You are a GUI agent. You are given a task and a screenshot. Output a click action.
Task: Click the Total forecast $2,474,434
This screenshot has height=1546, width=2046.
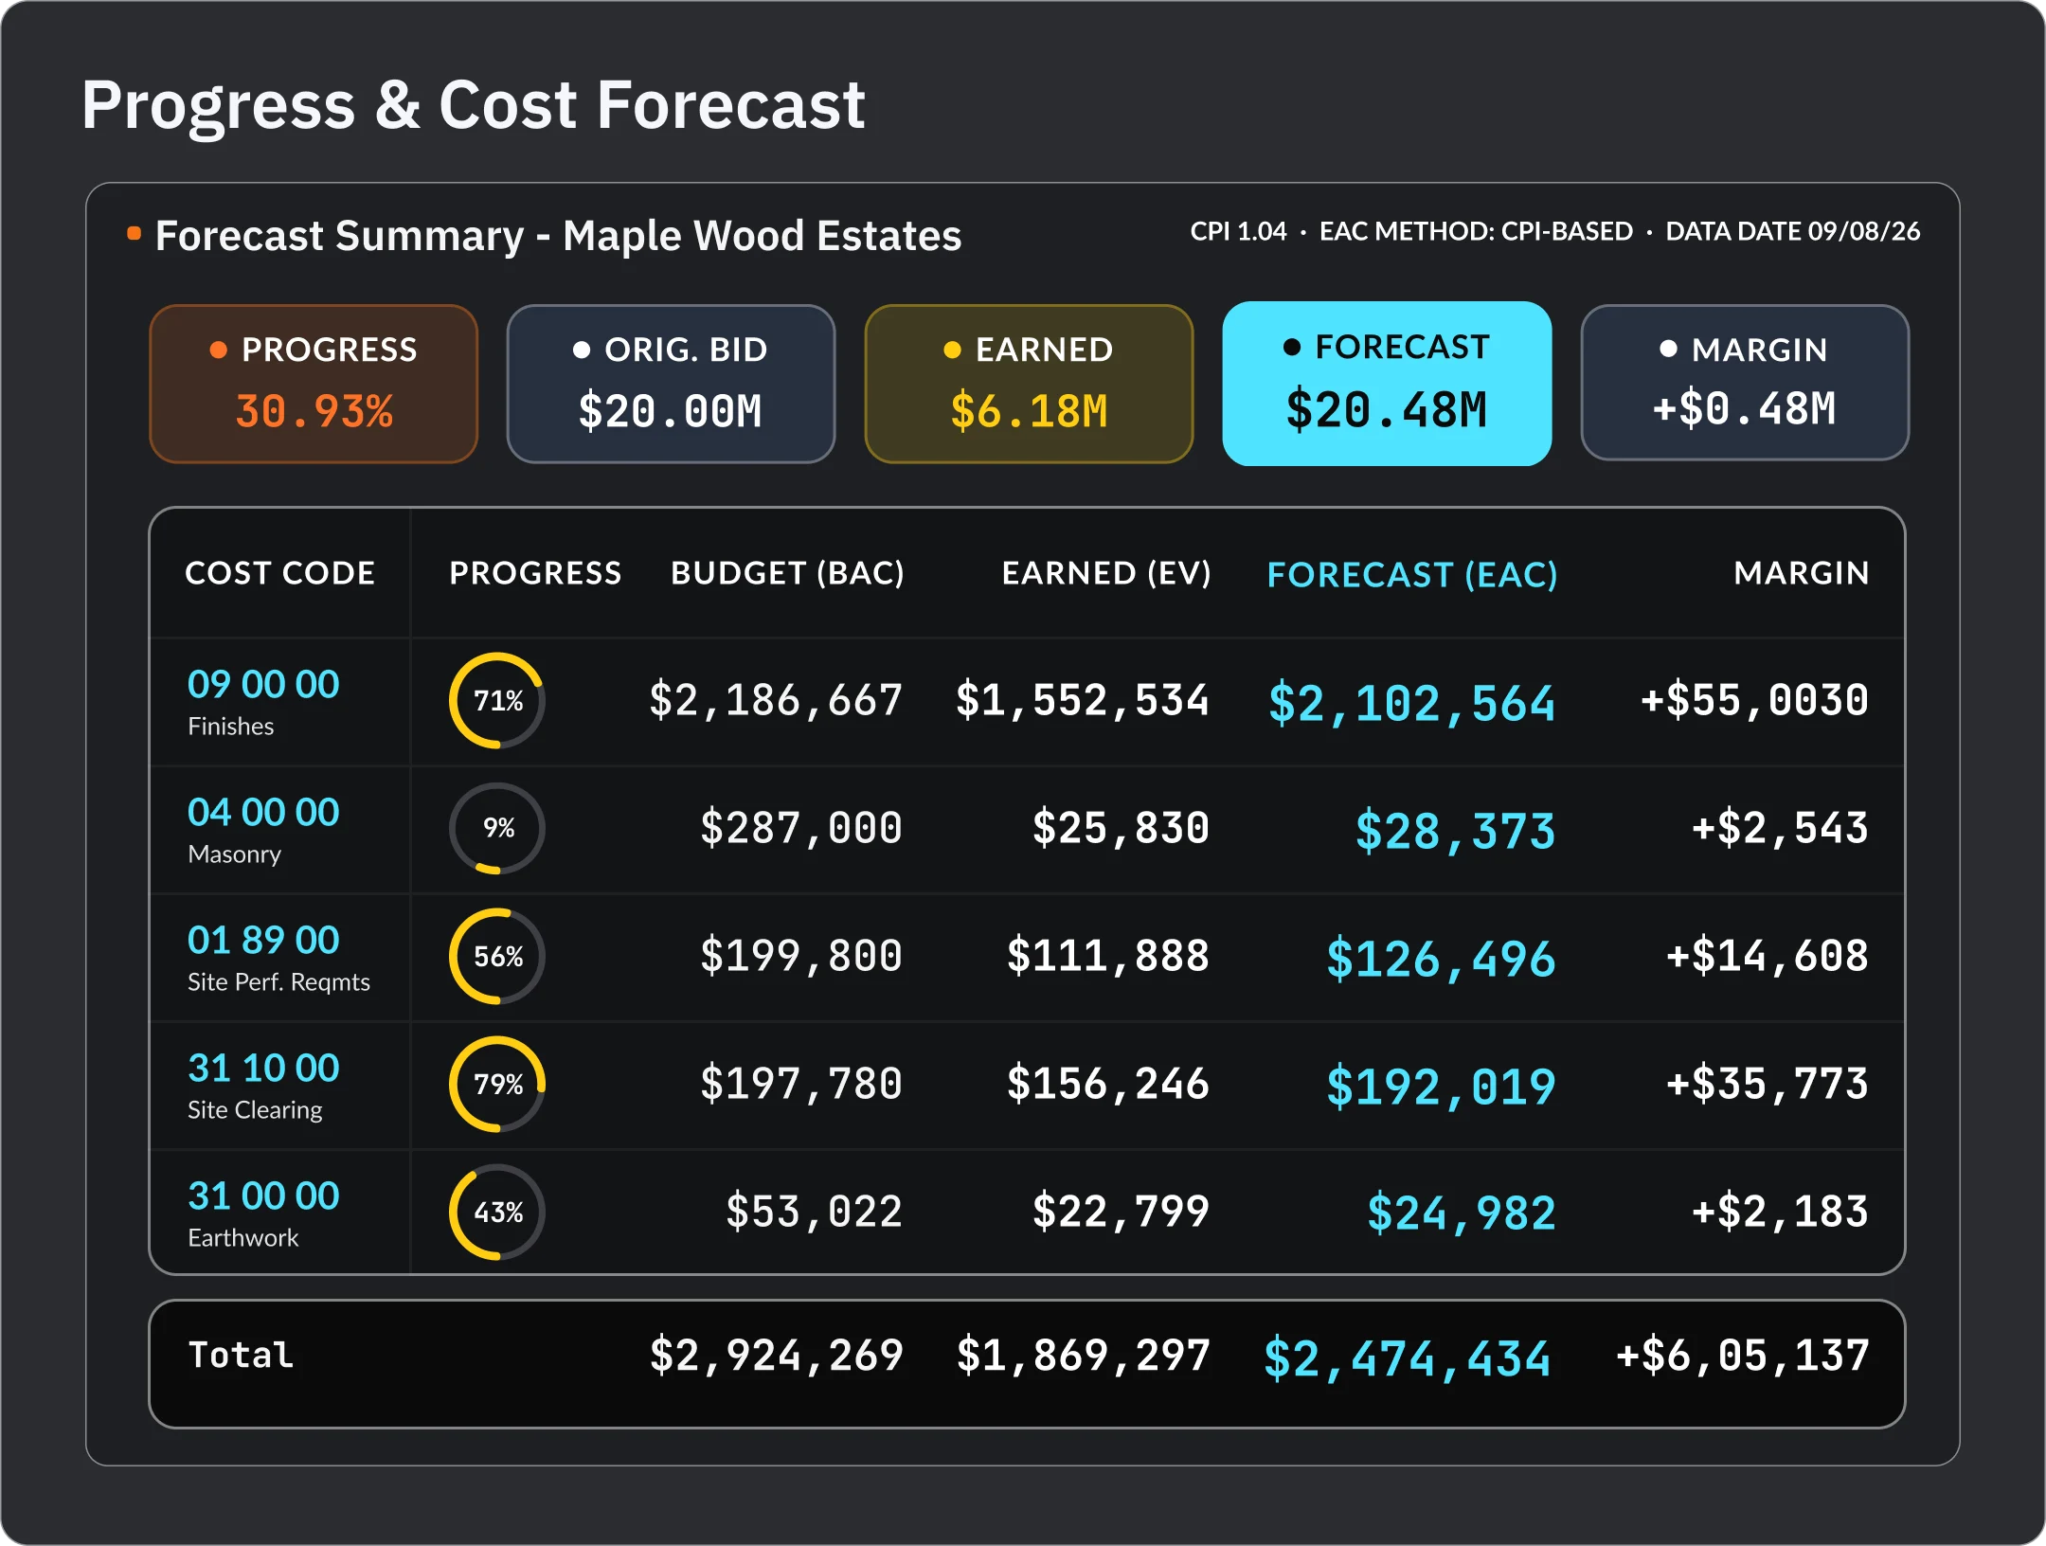1408,1359
